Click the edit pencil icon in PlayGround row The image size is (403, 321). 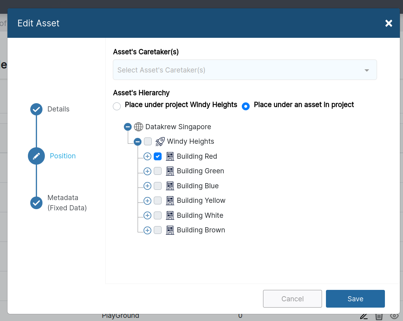click(363, 316)
